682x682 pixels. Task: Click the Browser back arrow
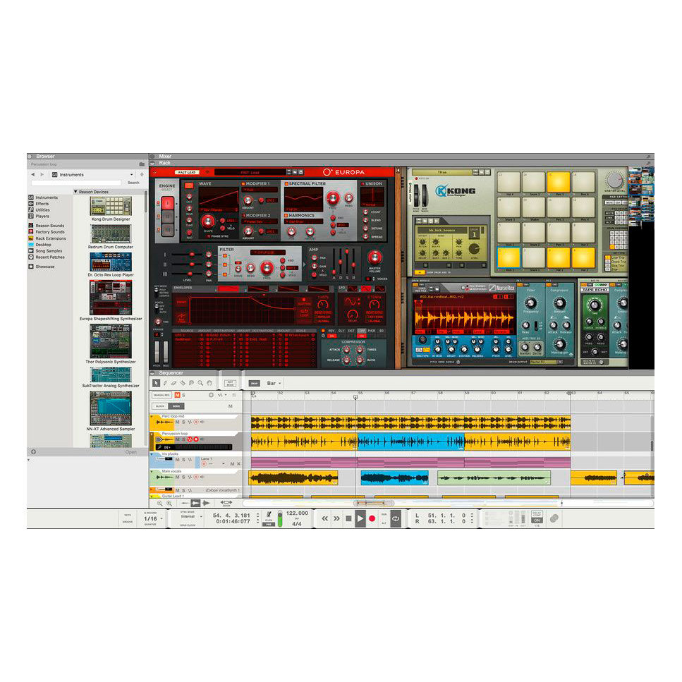(32, 174)
